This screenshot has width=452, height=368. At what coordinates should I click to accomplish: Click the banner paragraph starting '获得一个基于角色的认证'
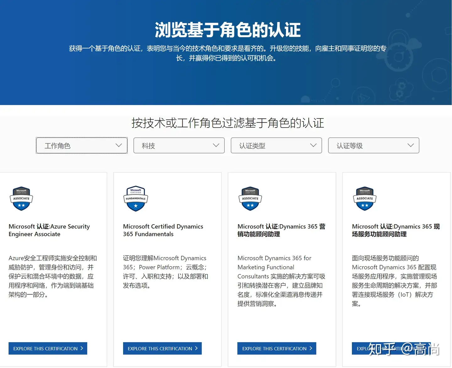coord(228,53)
